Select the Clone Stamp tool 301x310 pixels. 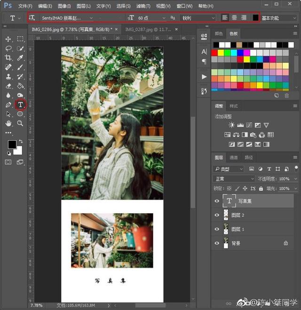8,76
